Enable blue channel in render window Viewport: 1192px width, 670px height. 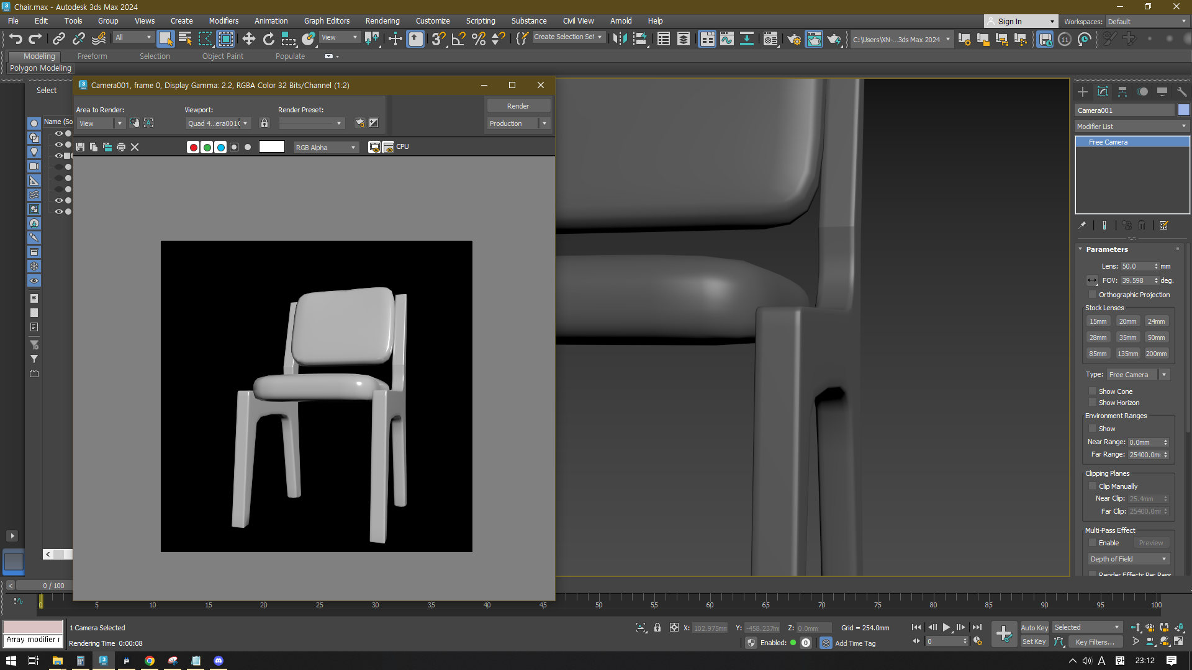pyautogui.click(x=220, y=147)
